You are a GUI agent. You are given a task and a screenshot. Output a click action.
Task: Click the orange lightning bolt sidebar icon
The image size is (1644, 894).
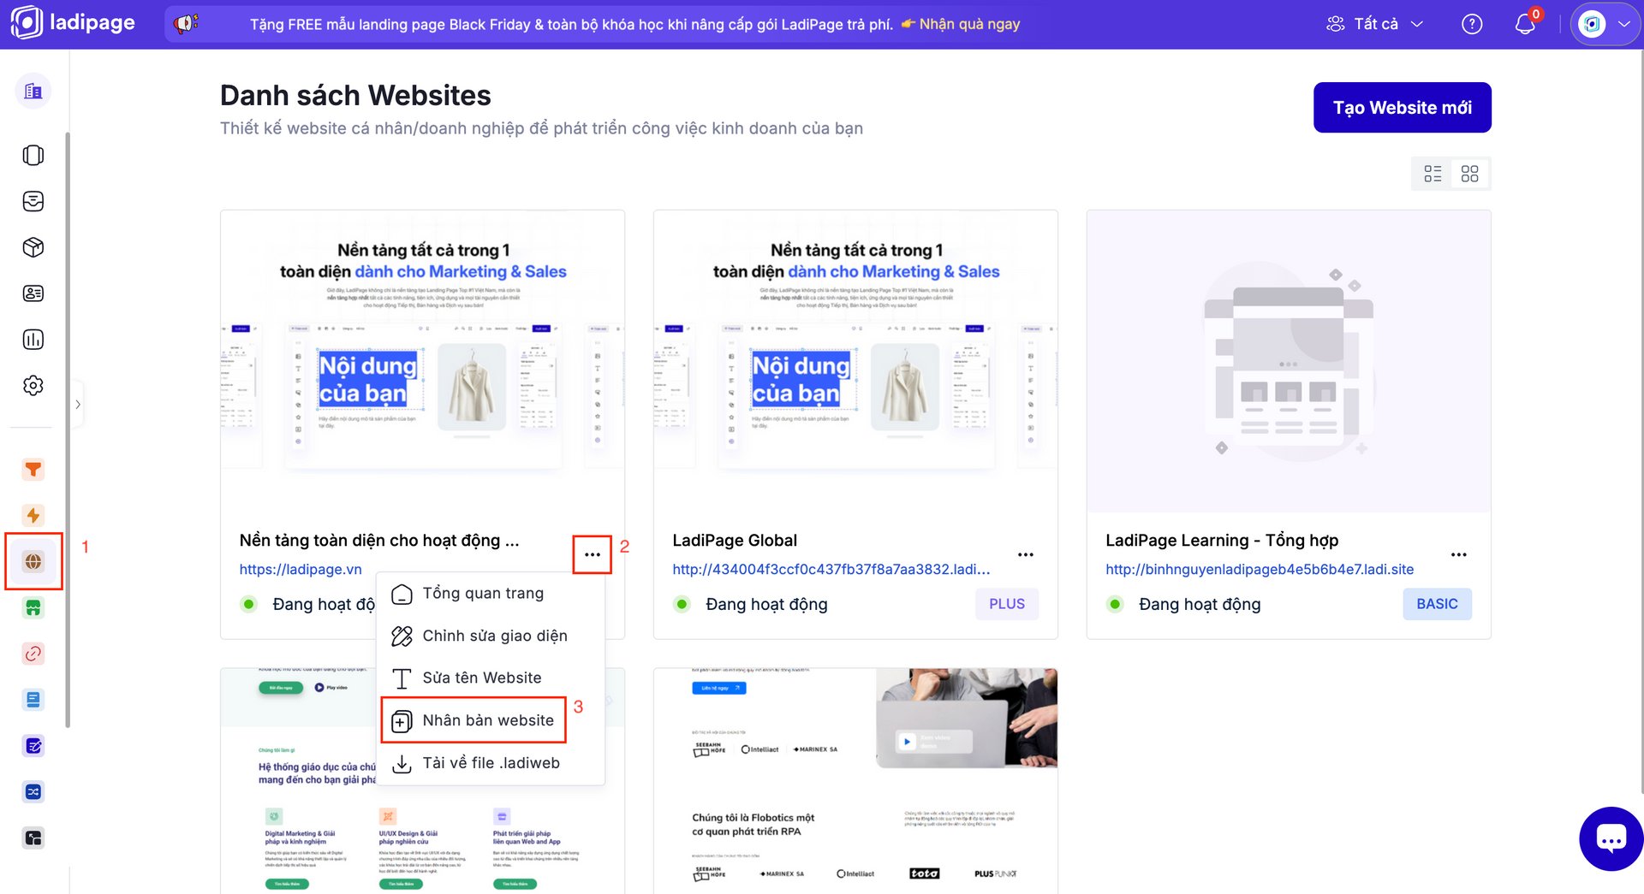click(x=33, y=515)
